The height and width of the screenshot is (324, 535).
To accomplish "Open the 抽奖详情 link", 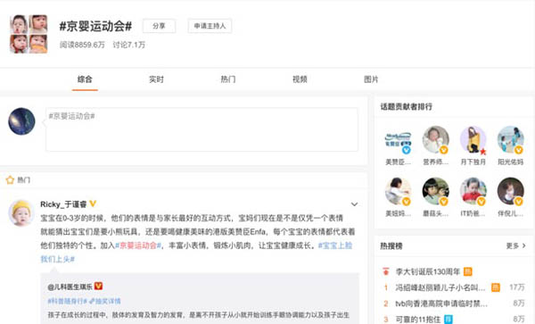I will click(104, 301).
